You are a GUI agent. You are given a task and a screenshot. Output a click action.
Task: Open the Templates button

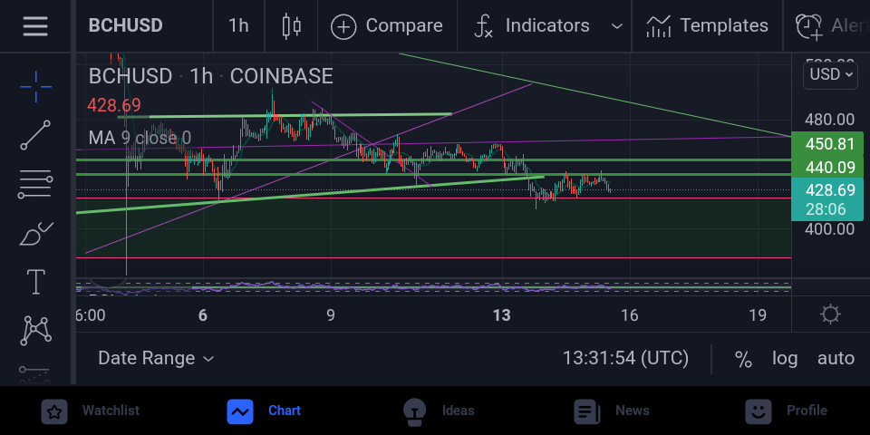(x=708, y=26)
